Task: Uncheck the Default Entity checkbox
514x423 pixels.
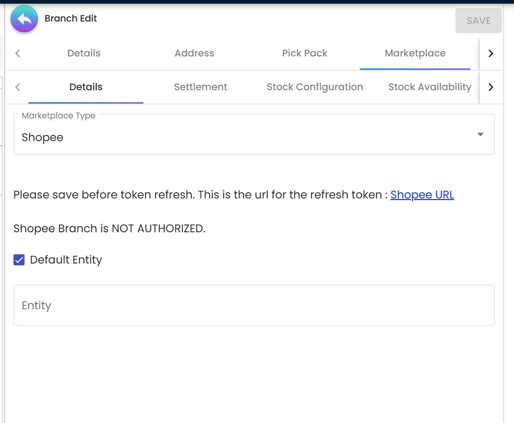Action: [19, 260]
